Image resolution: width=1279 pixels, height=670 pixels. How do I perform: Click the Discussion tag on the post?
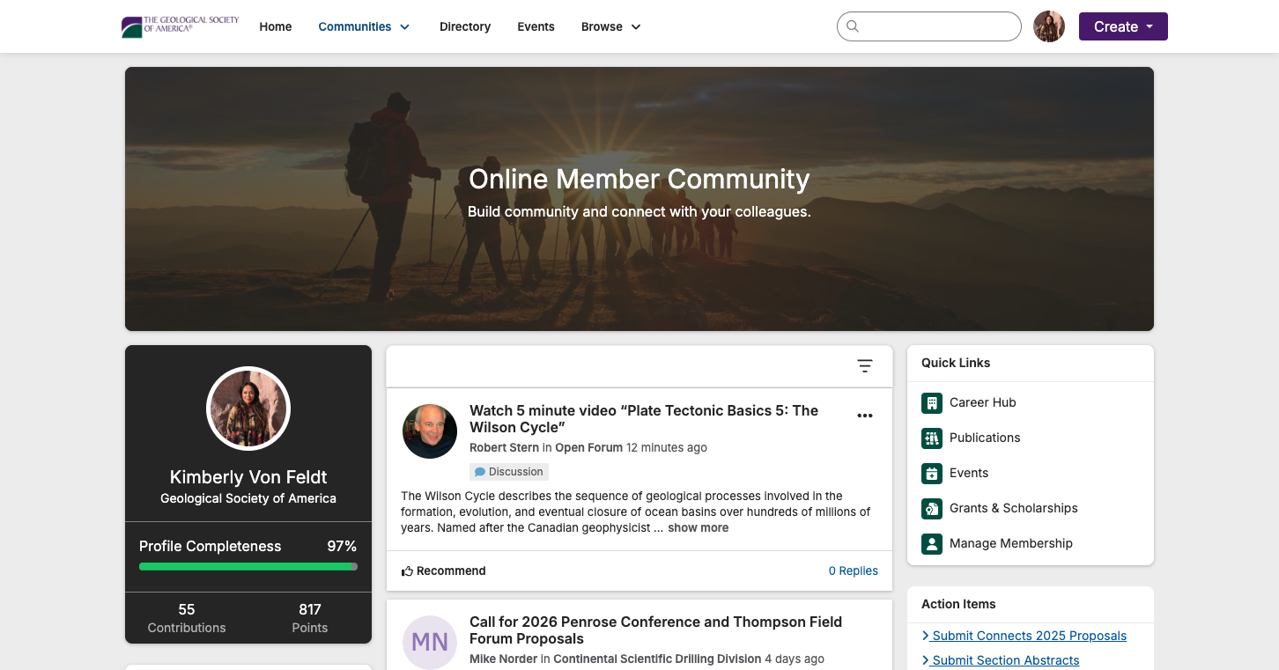point(509,472)
